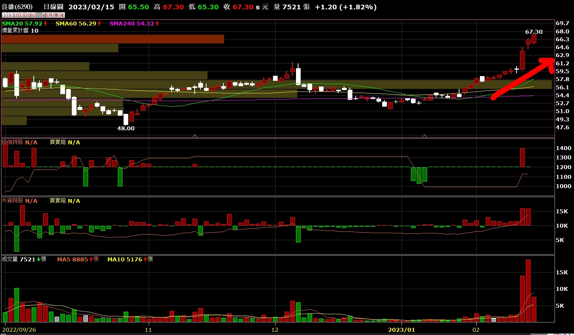The height and width of the screenshot is (335, 574).
Task: Click the 02 month marker on time axis
Action: [x=476, y=330]
